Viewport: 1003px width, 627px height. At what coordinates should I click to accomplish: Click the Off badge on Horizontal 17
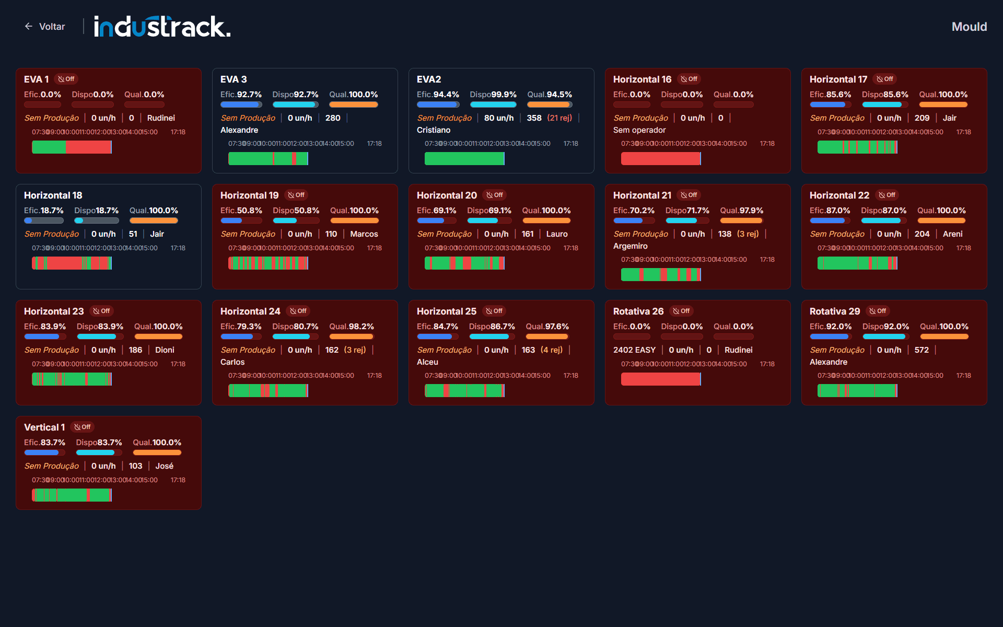pos(885,79)
